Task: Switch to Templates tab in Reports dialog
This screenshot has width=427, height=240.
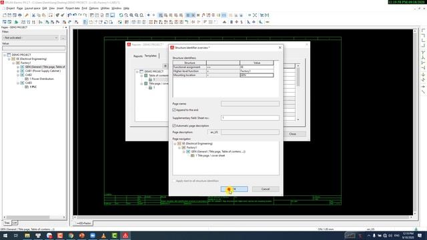Action: (151, 56)
